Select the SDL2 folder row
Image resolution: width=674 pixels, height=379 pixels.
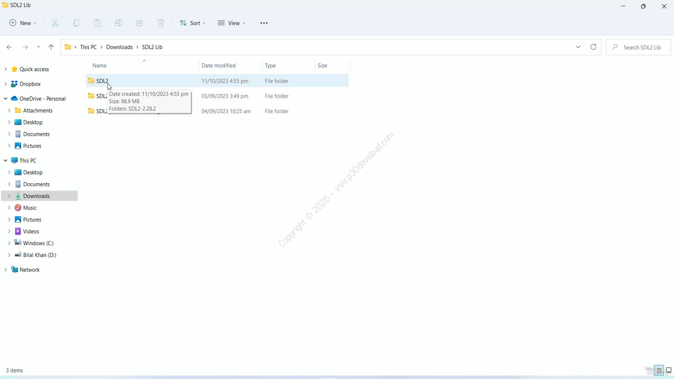tap(217, 81)
